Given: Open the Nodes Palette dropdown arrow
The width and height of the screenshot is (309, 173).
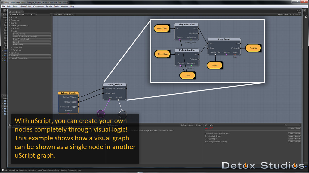Looking at the screenshot, I should pyautogui.click(x=32, y=15).
